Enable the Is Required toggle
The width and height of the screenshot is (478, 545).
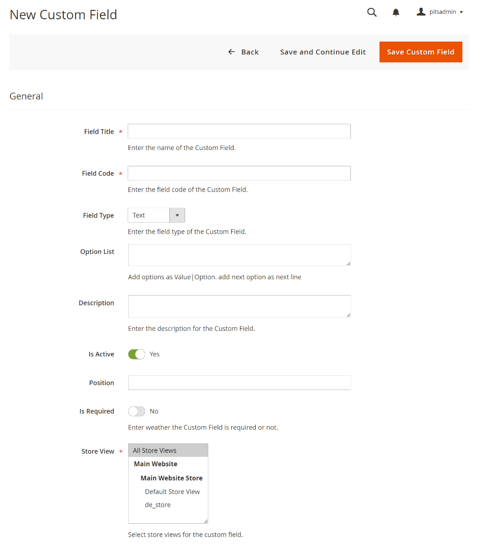pos(137,411)
